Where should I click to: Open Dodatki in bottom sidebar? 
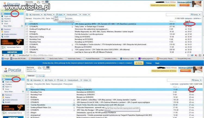click(8, 102)
